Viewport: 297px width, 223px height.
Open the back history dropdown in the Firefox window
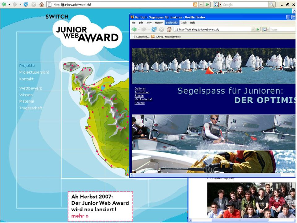139,29
